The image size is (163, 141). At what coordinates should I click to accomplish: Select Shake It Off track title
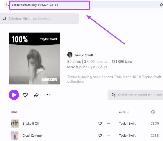(x=31, y=124)
